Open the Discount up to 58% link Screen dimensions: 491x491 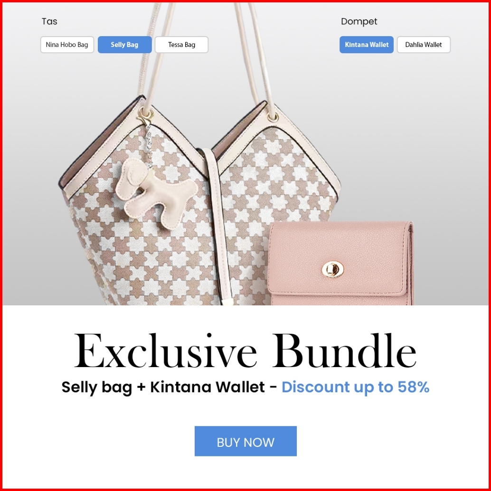(355, 387)
